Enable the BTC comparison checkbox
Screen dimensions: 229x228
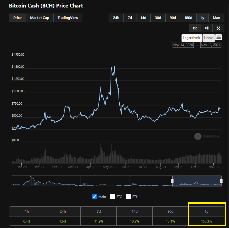coord(112,197)
